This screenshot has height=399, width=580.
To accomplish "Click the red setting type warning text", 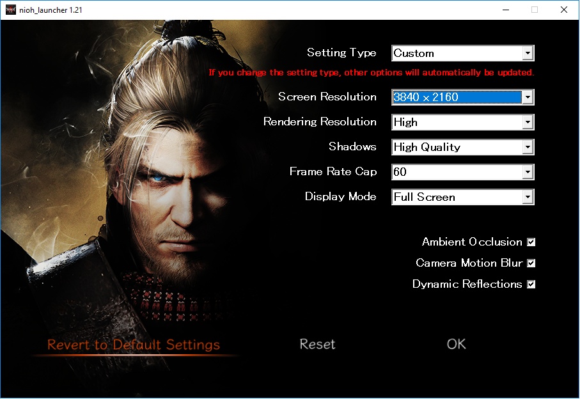I will (372, 72).
